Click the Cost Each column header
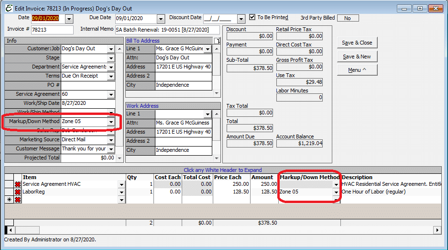 point(168,177)
